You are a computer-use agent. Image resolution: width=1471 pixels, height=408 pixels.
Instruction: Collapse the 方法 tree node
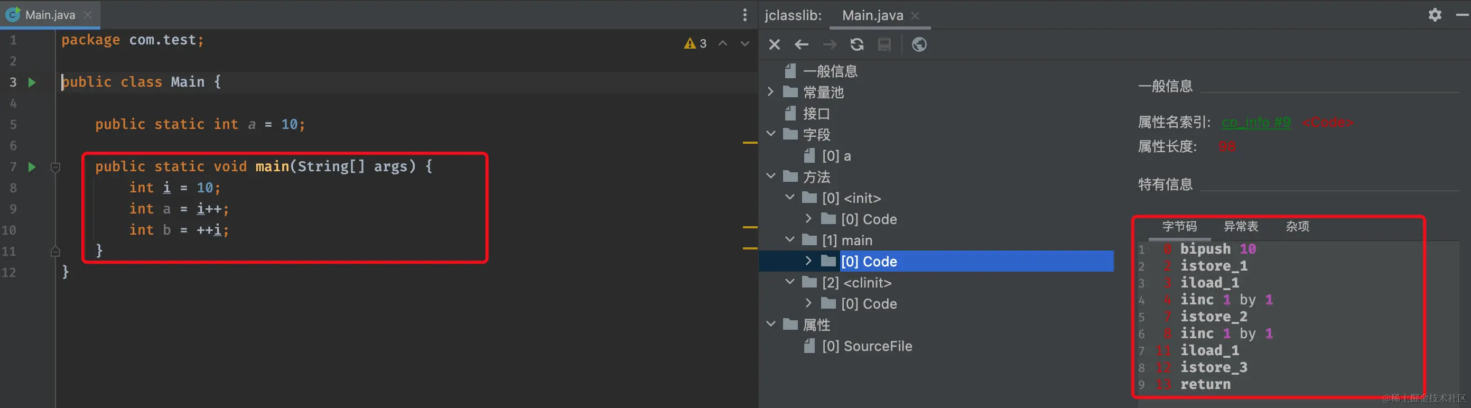[x=770, y=177]
